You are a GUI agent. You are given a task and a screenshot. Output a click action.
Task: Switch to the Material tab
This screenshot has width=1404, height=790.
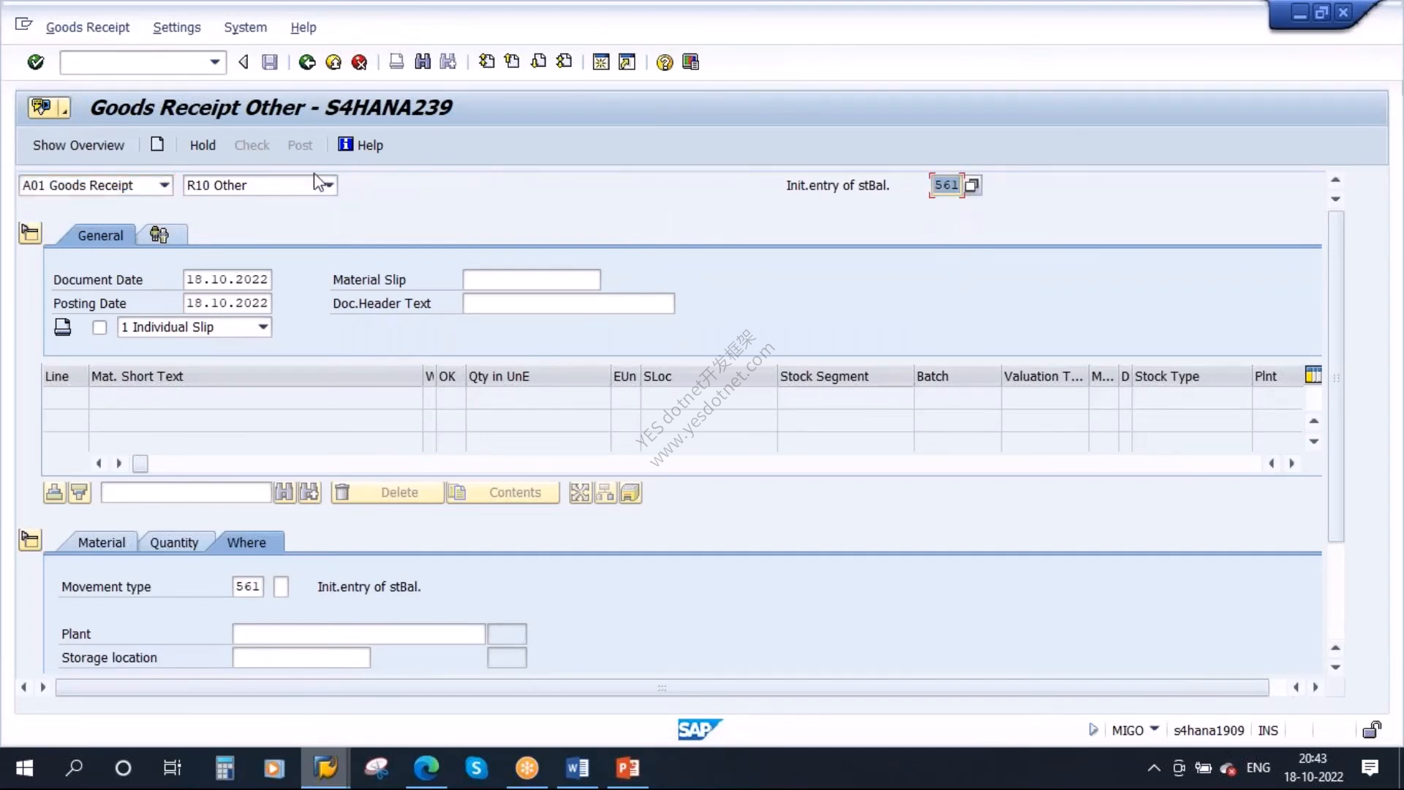[102, 542]
